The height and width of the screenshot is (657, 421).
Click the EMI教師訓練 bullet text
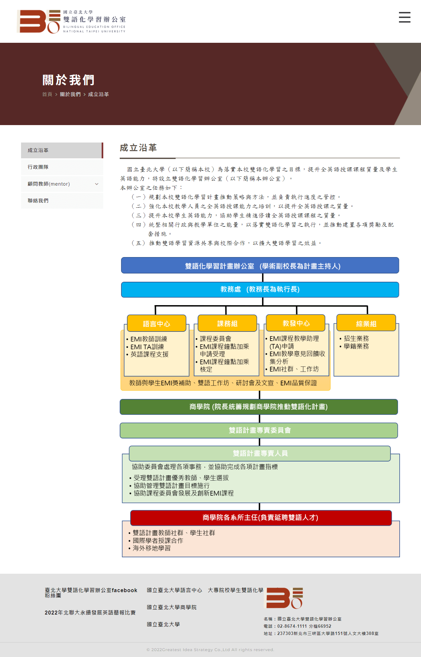149,339
